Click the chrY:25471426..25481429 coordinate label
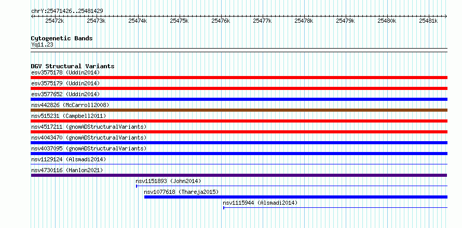 [x=67, y=11]
